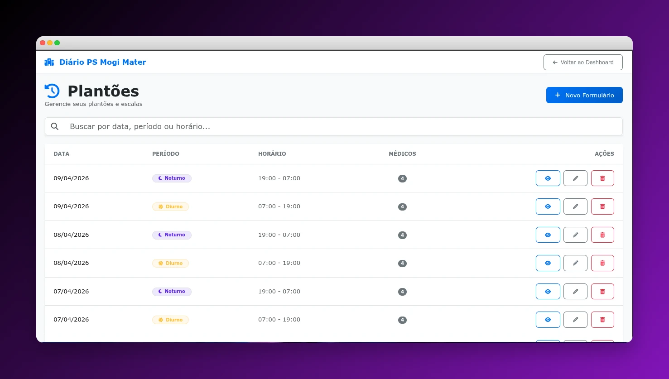Click pencil icon for 09/04/2026 Diurno
This screenshot has width=669, height=379.
point(575,206)
